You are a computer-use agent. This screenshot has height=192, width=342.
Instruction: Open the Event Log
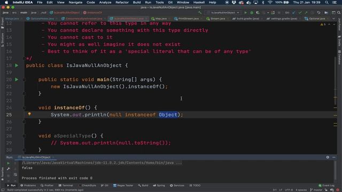(327, 186)
